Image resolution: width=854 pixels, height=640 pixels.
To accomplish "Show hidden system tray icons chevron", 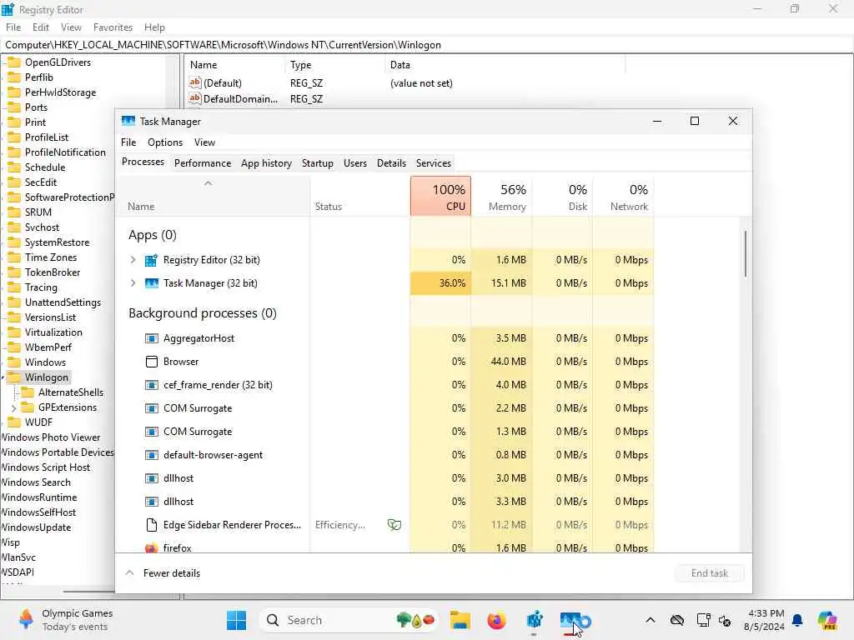I will click(651, 620).
